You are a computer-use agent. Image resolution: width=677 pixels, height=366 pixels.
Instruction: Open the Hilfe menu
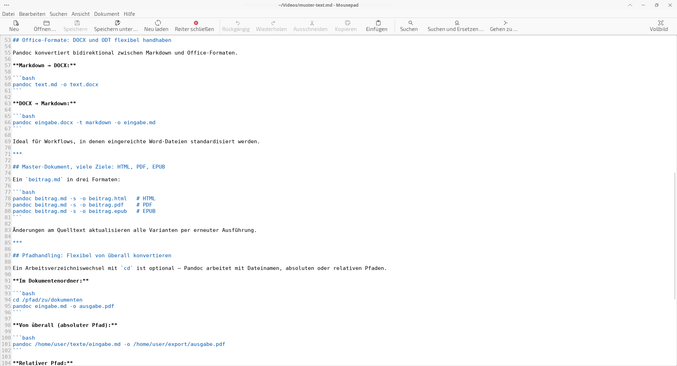coord(129,14)
